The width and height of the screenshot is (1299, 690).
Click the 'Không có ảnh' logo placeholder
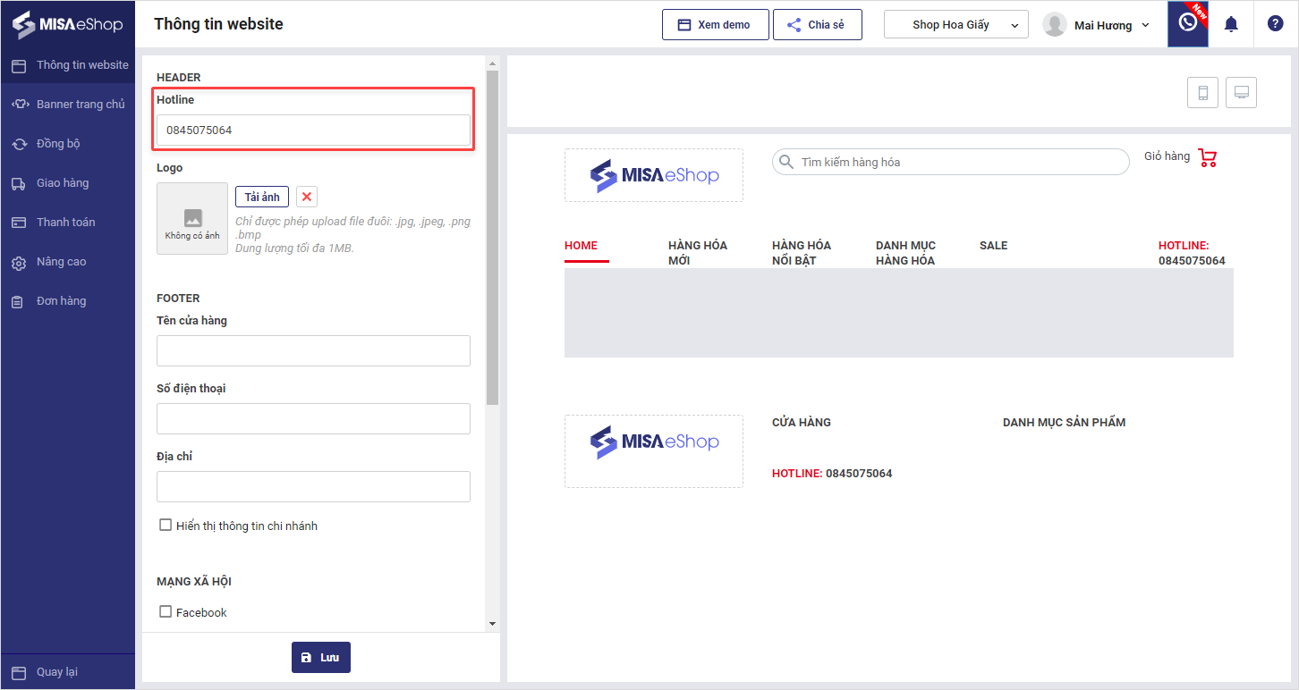coord(192,219)
